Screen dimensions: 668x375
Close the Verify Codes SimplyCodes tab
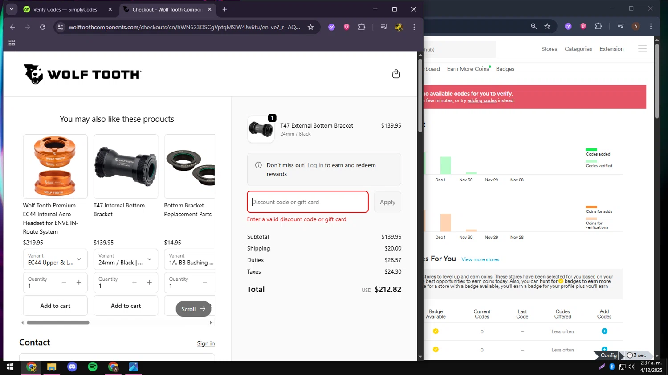click(x=110, y=9)
